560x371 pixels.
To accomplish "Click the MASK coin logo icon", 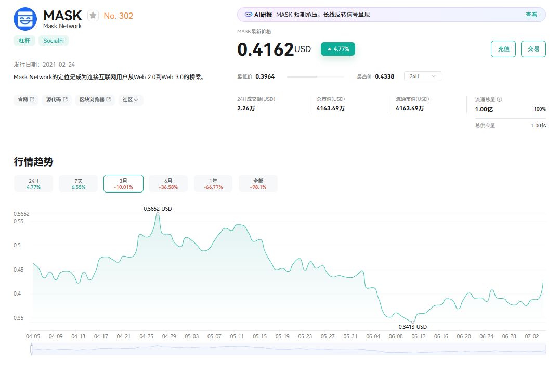I will point(25,19).
